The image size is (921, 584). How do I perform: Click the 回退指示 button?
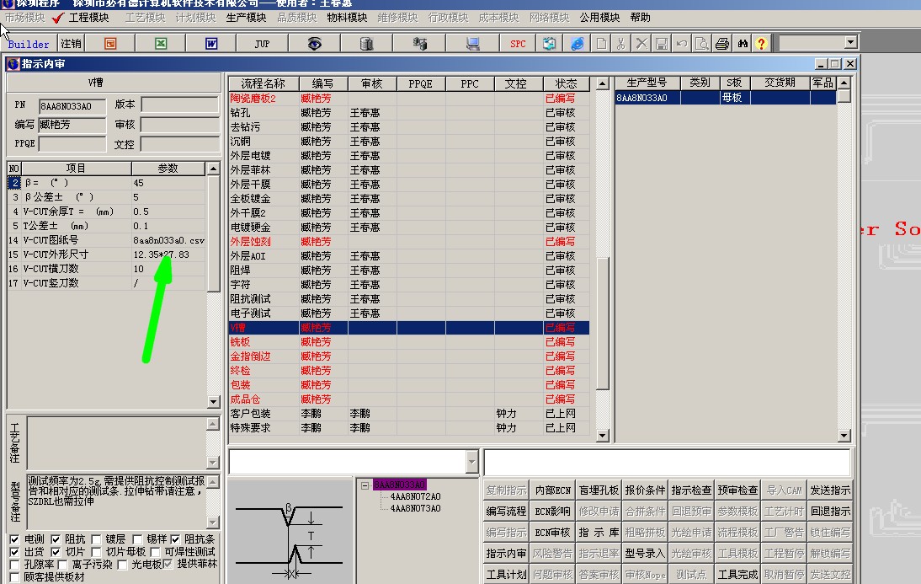click(x=830, y=511)
